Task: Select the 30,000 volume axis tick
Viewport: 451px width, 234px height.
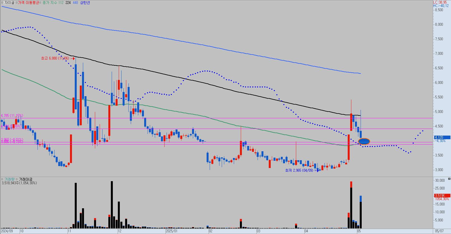Action: [x=440, y=181]
